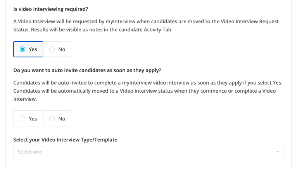
Task: Click the "No" label text under video interviewing
Action: (62, 49)
